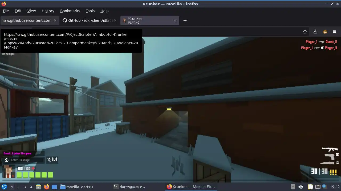This screenshot has width=341, height=191.
Task: Click the 'Guest_5 joined the game' chat message
Action: [x=18, y=153]
